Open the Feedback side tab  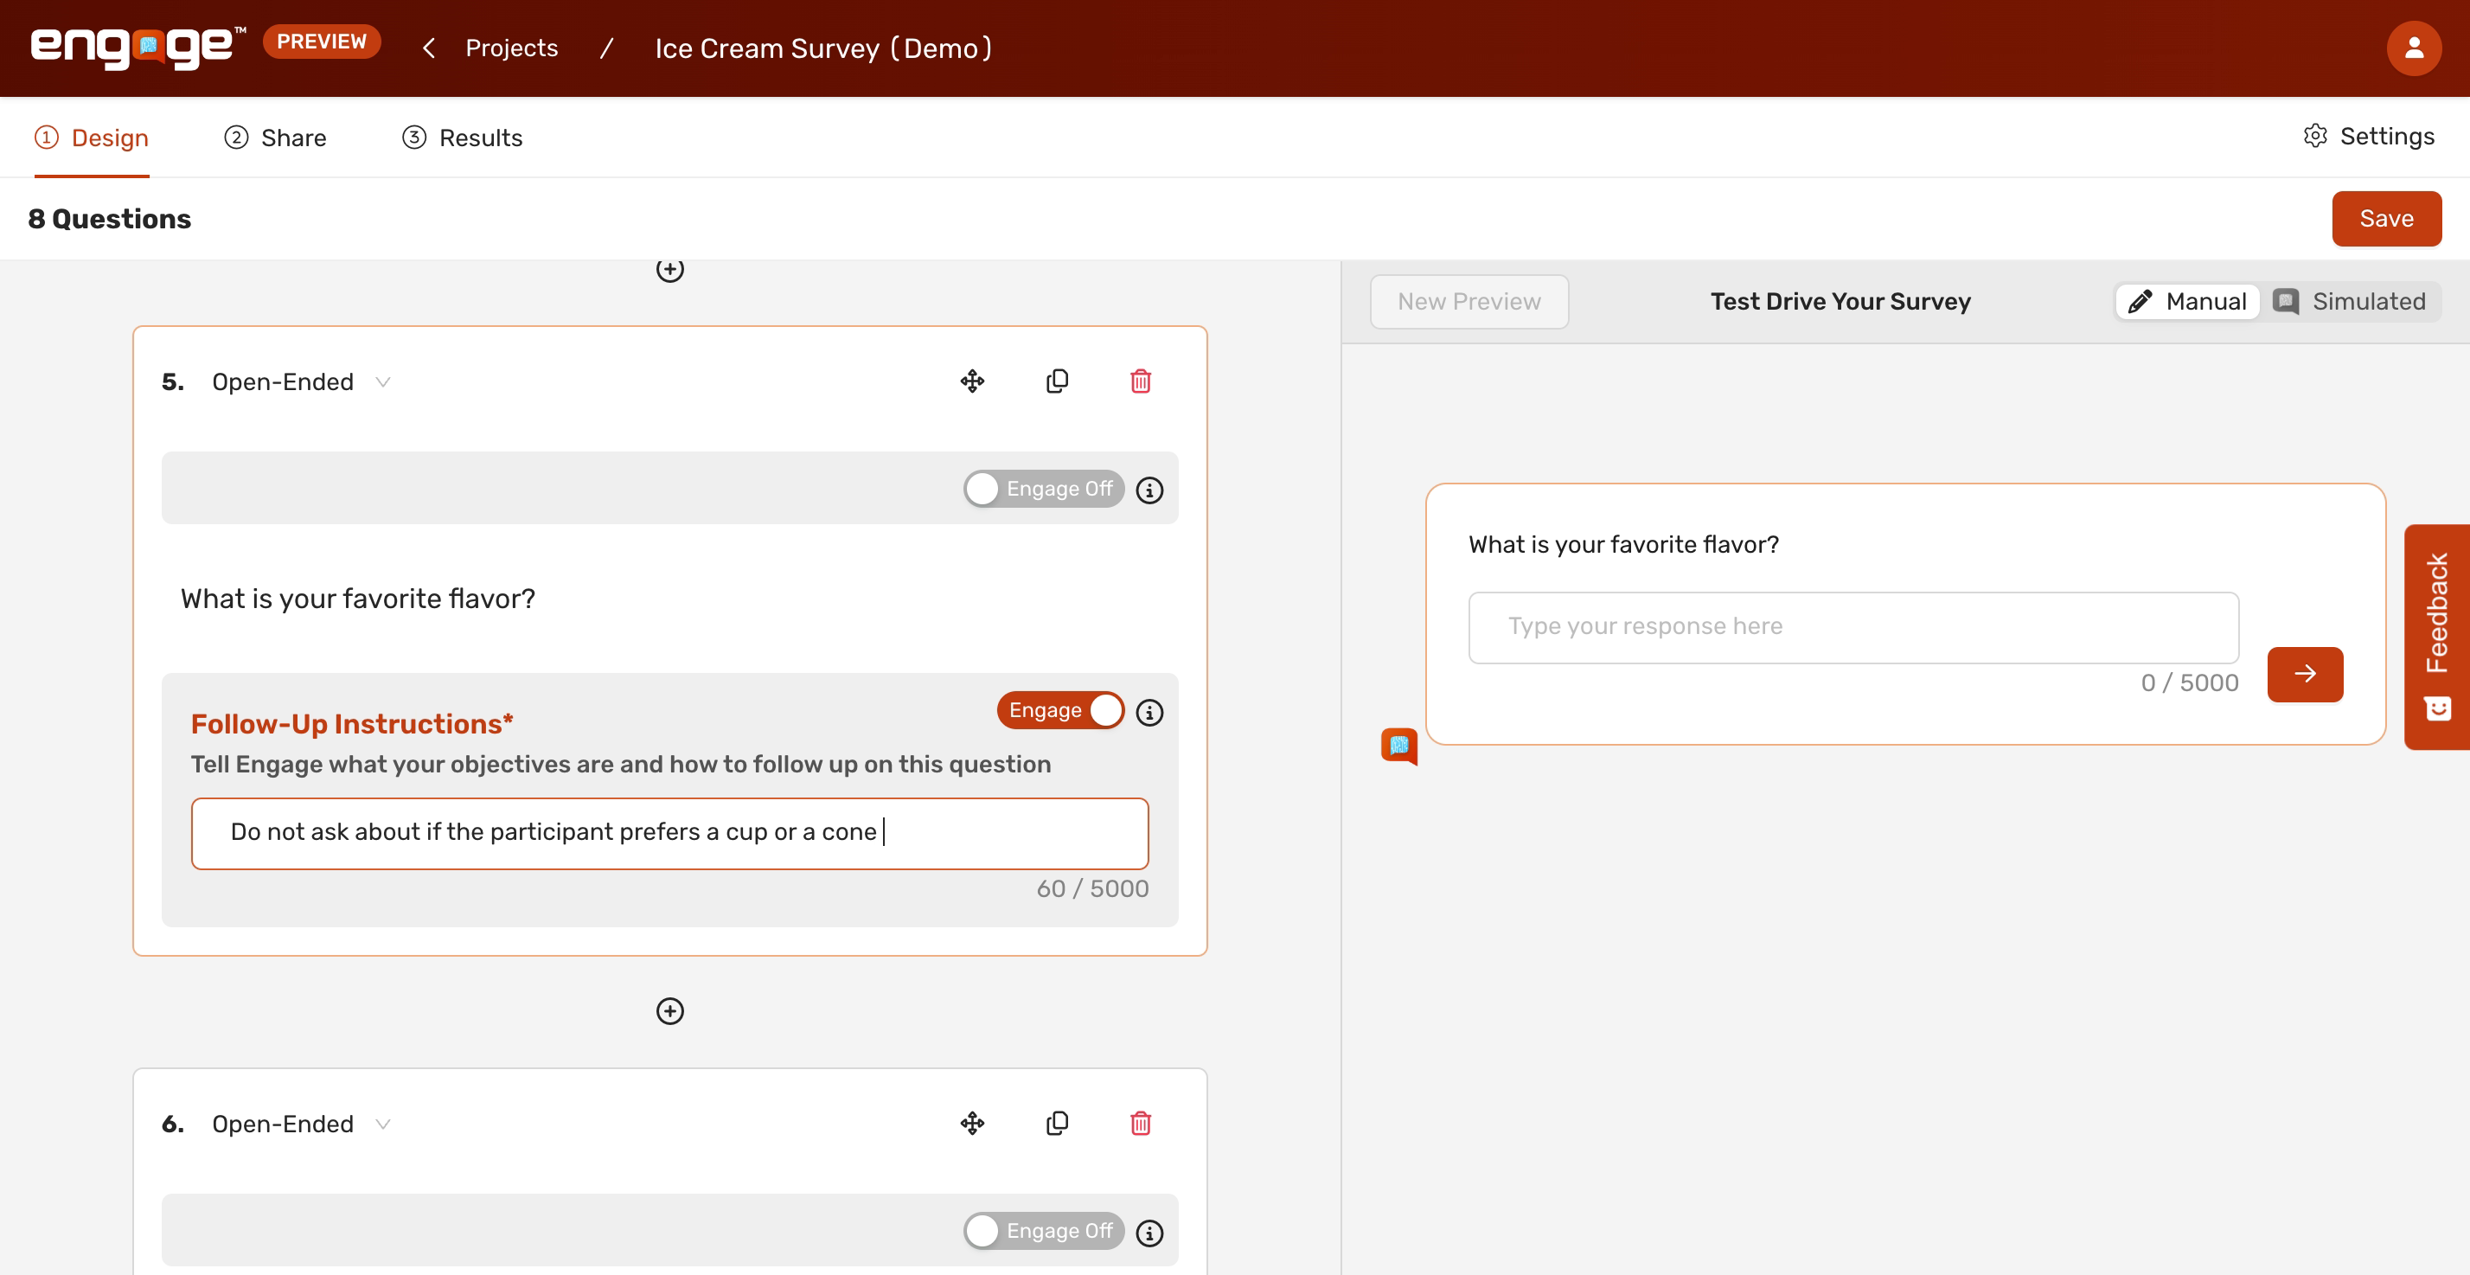pyautogui.click(x=2436, y=636)
